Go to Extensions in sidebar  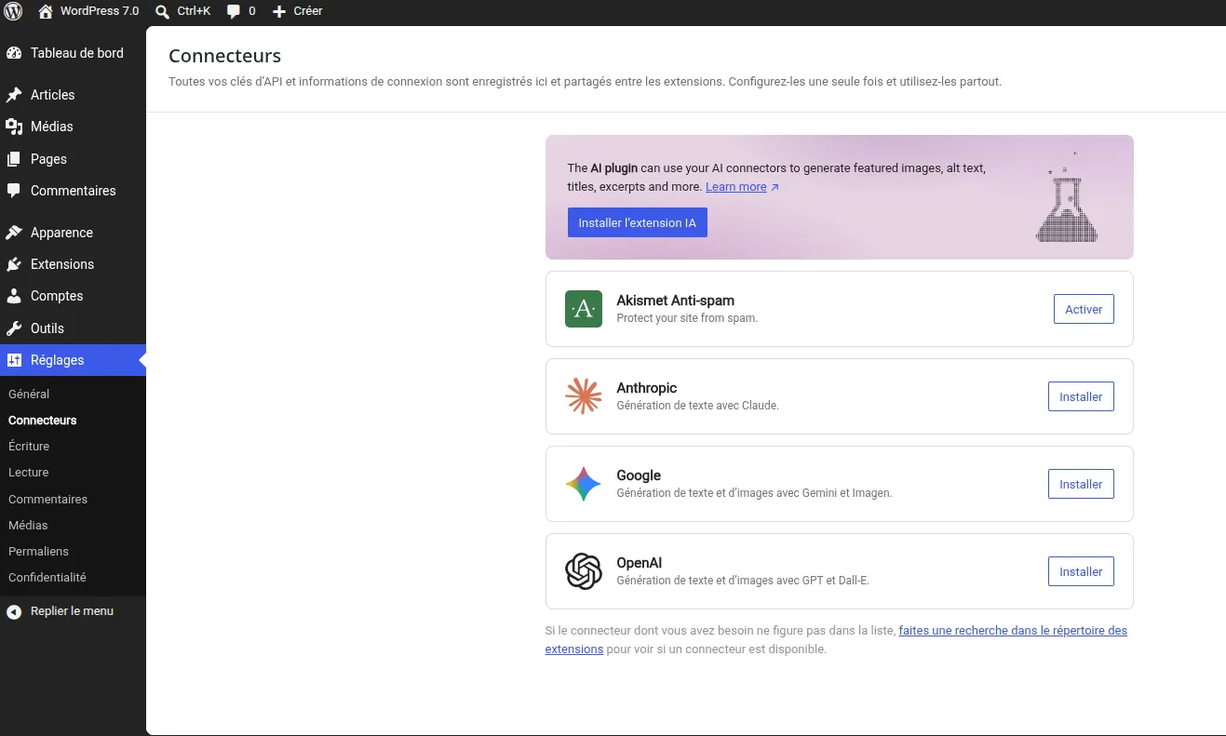point(73,264)
